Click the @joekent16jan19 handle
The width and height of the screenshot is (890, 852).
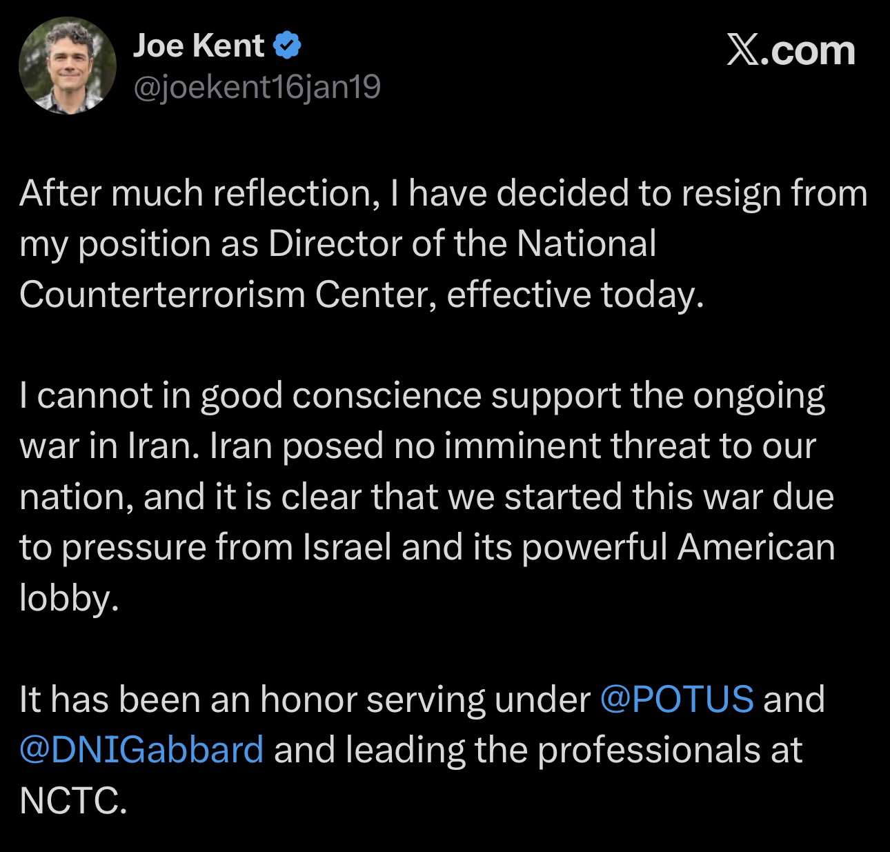tap(256, 88)
